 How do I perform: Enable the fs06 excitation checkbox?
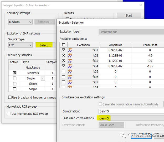point(63,77)
